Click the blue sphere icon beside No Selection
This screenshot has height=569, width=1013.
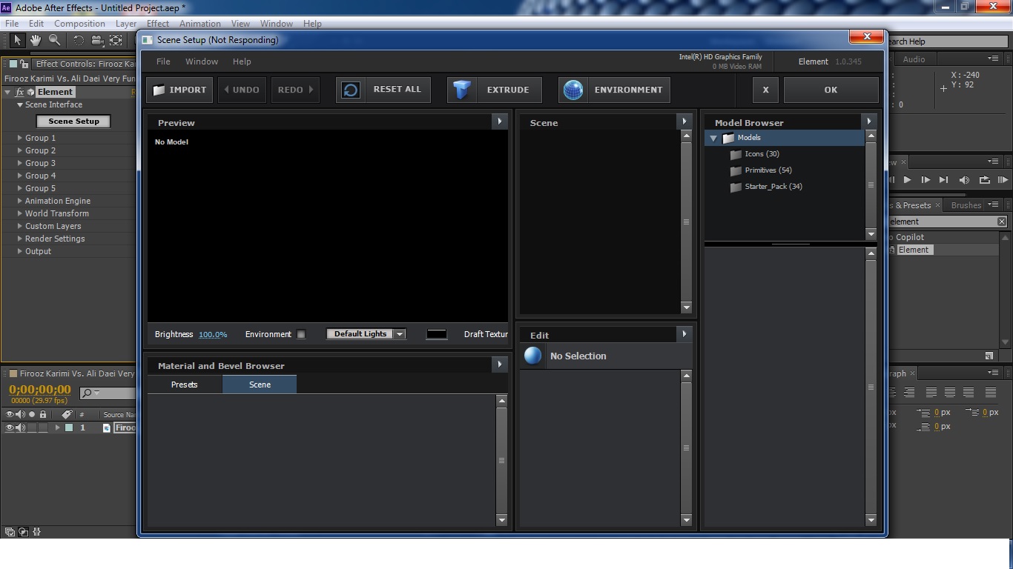[x=532, y=356]
